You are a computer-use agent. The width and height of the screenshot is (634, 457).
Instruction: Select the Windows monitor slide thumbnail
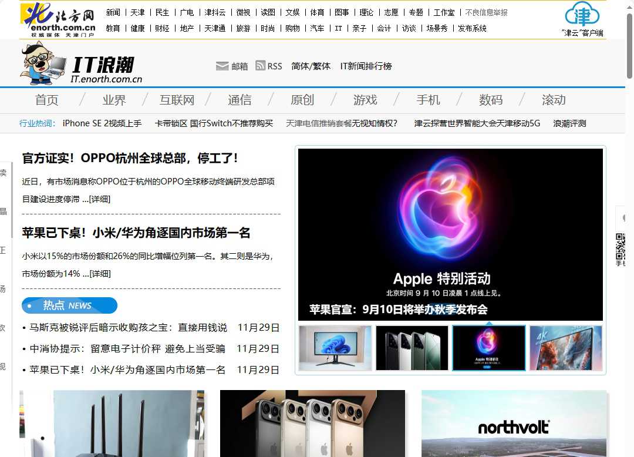point(335,348)
